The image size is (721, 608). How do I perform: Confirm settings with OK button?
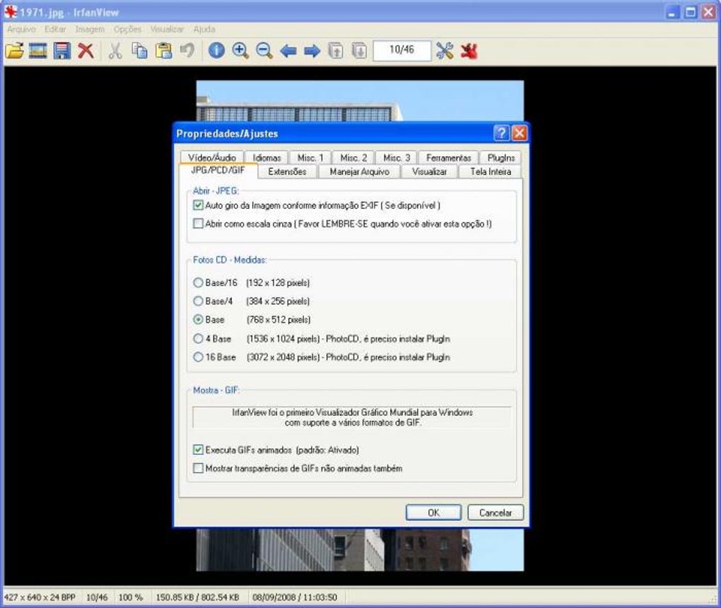tap(433, 513)
